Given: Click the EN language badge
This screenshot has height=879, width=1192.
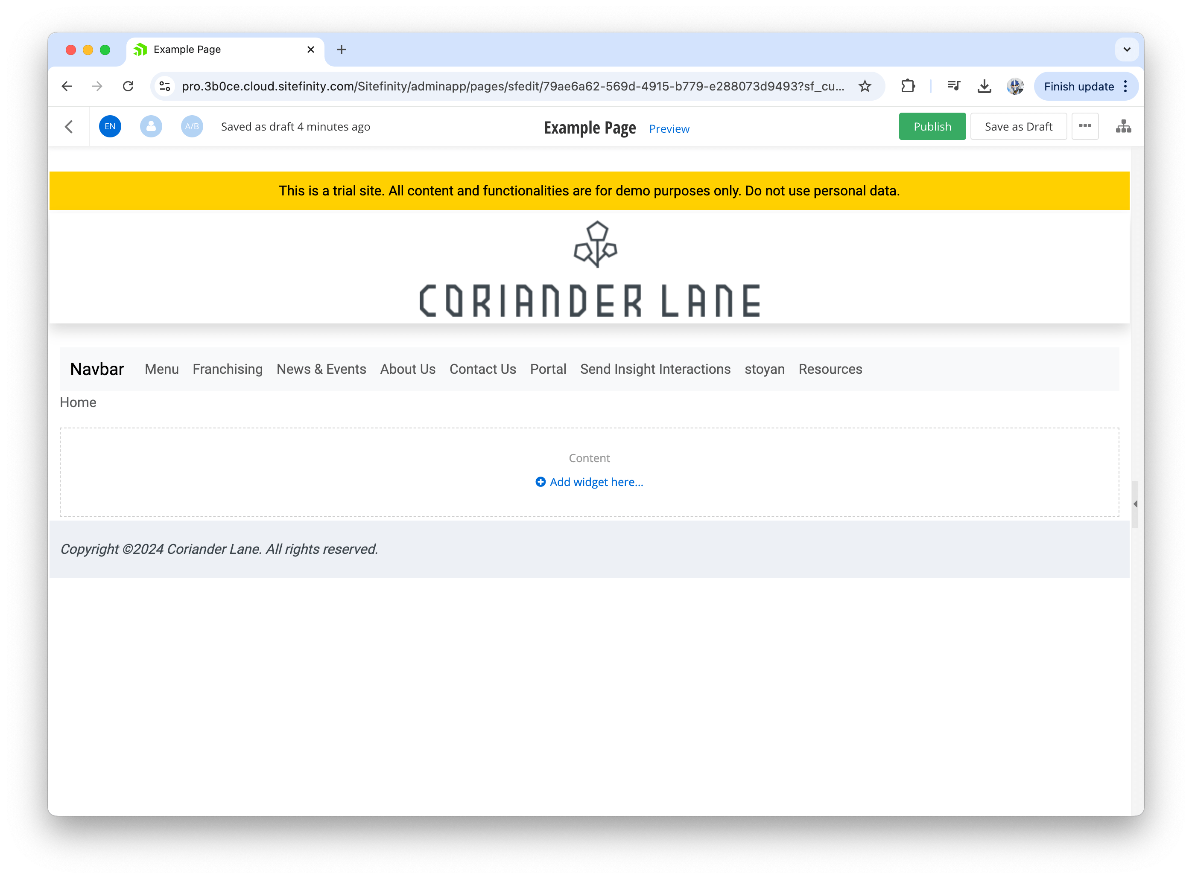Looking at the screenshot, I should tap(110, 127).
